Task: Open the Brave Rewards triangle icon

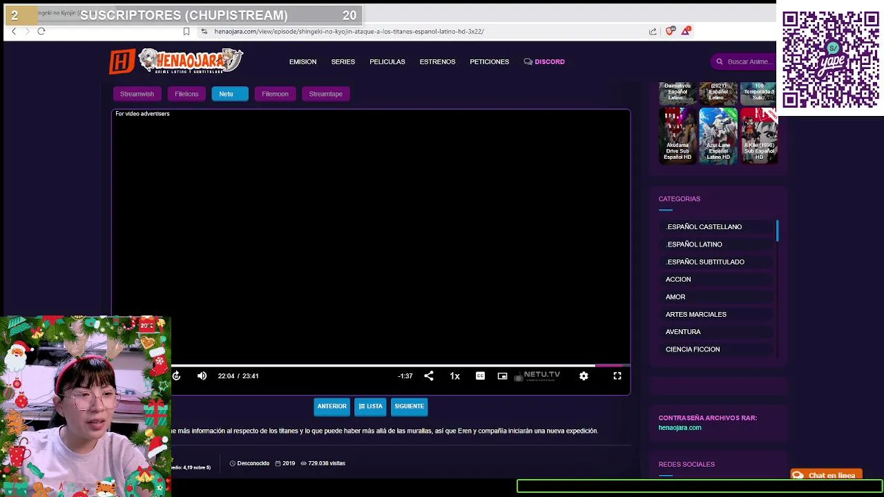Action: (686, 30)
